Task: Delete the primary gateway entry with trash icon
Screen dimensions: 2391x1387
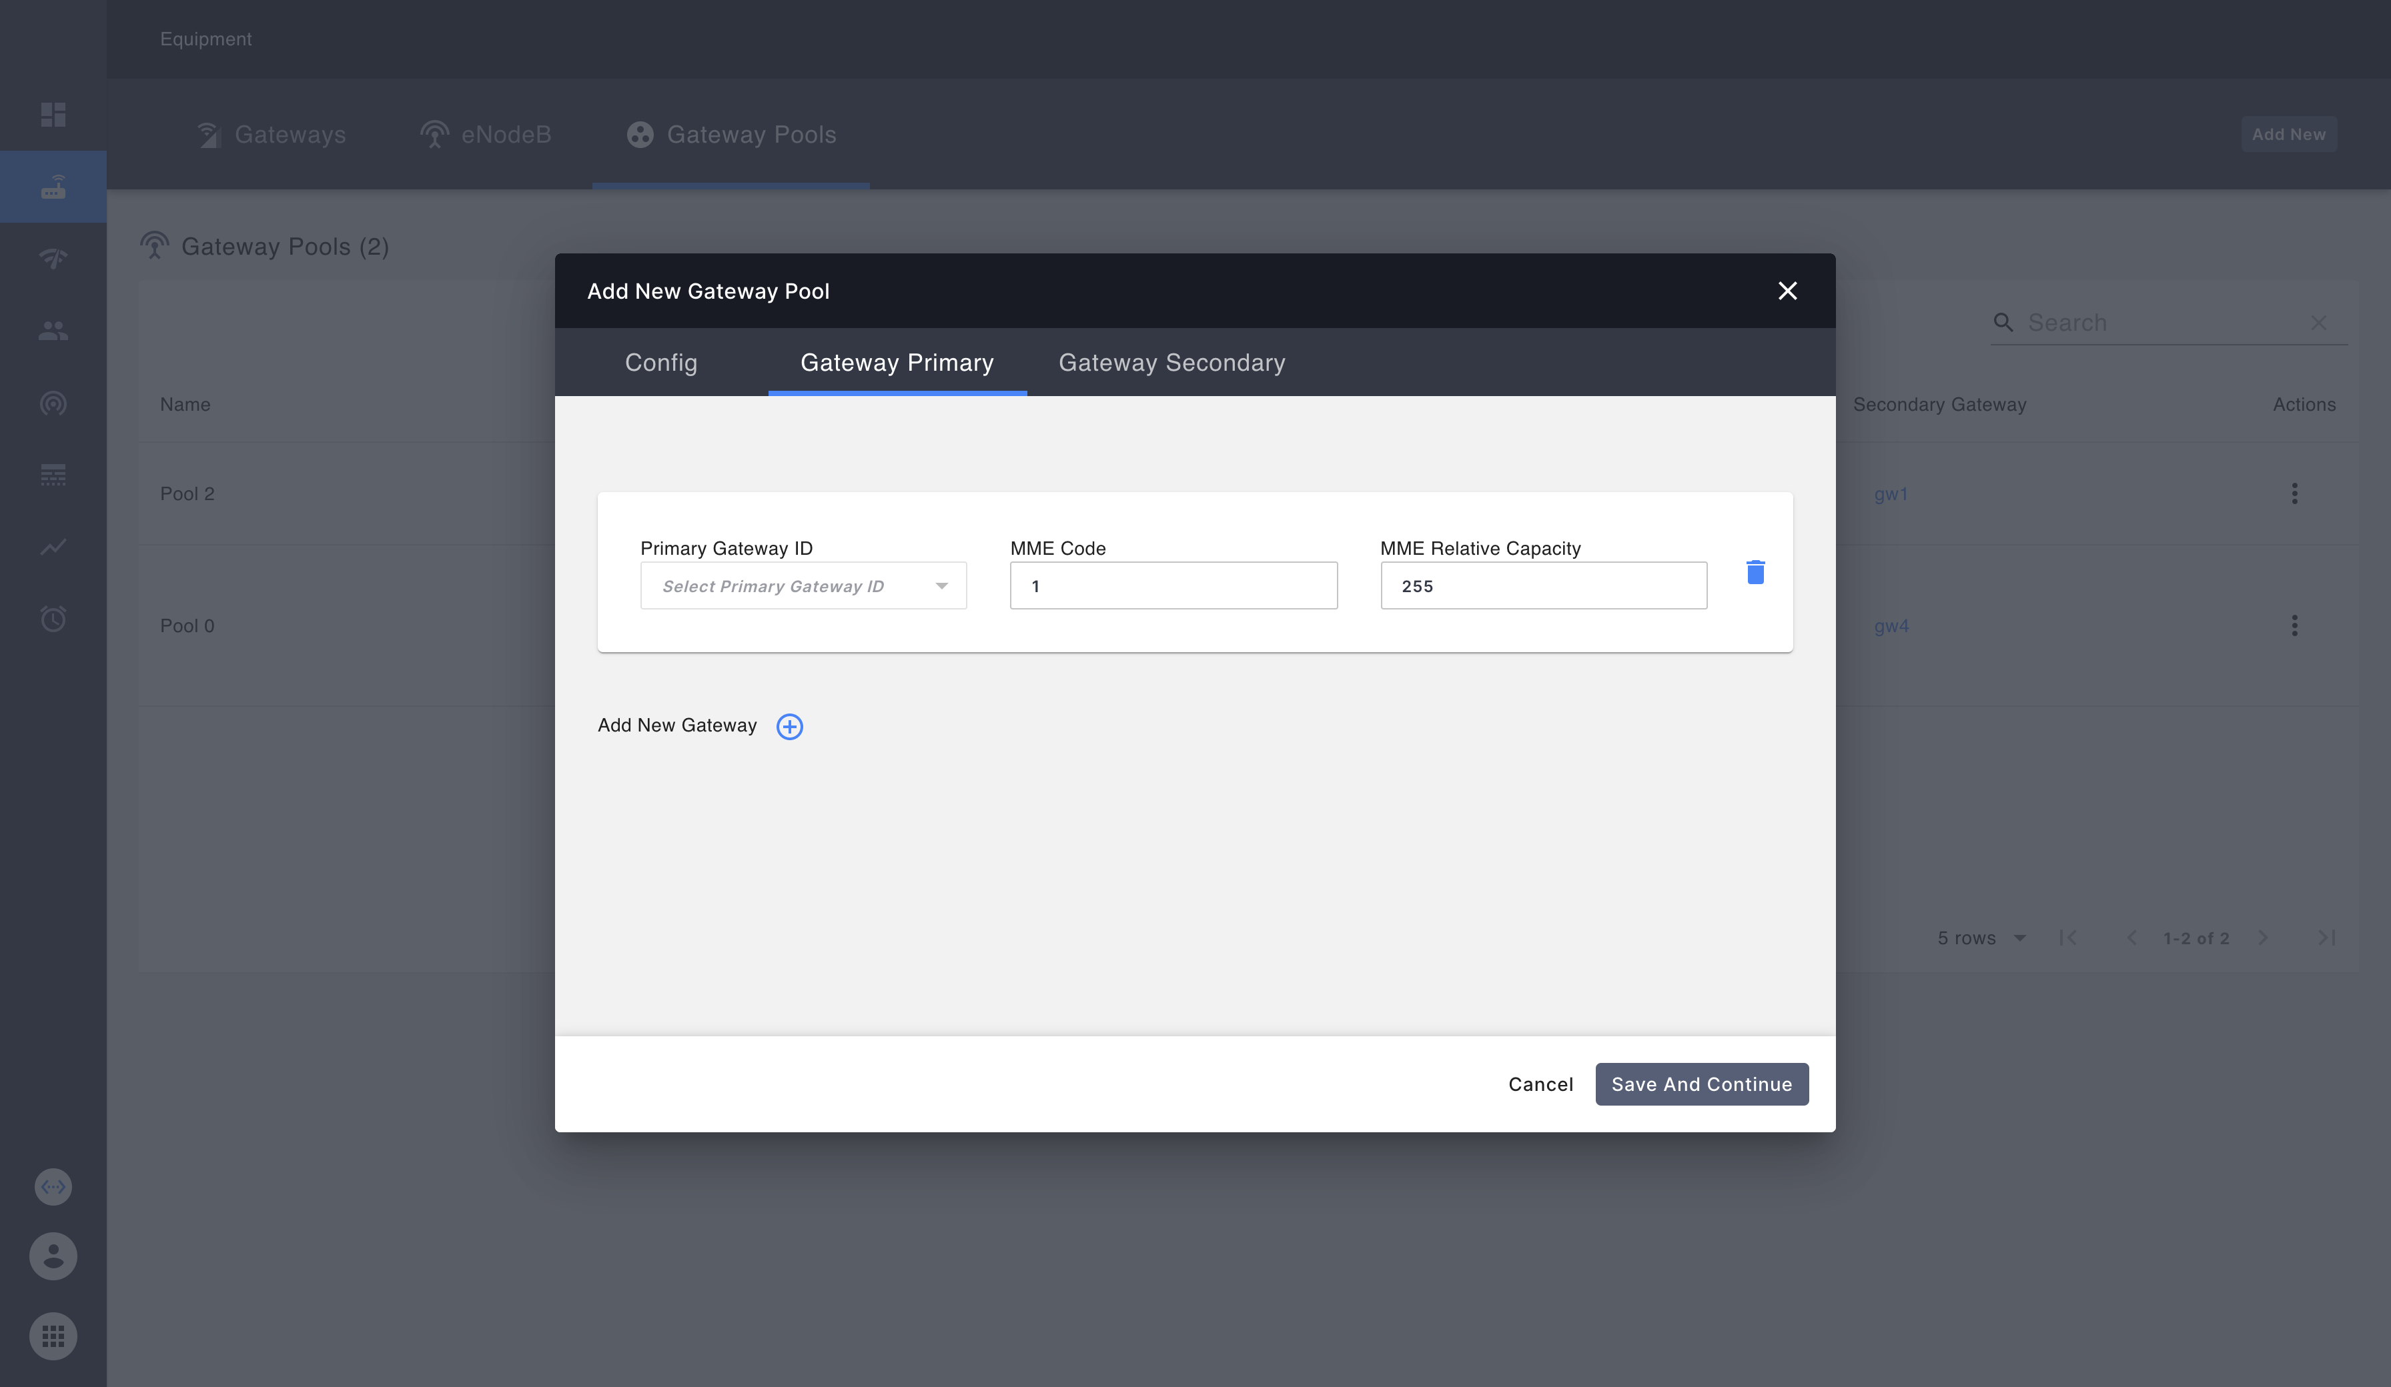Action: 1755,572
